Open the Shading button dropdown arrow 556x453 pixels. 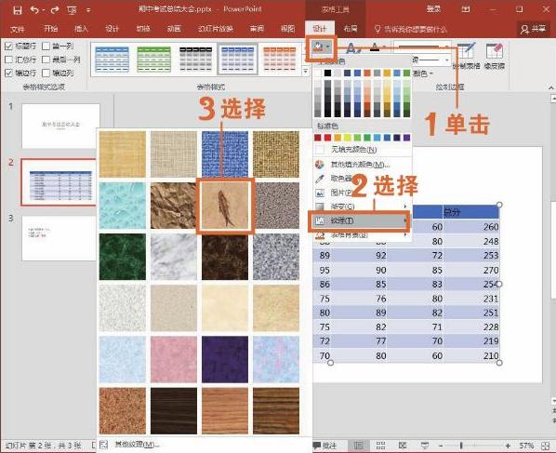click(x=328, y=47)
